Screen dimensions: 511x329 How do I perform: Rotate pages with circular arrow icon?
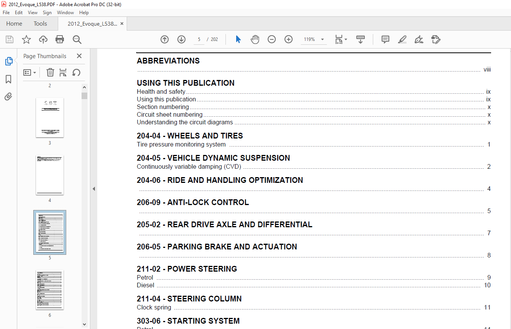76,72
